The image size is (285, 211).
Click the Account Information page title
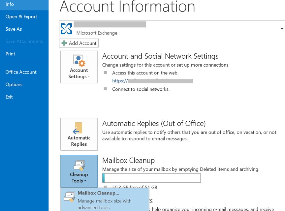[x=127, y=6]
